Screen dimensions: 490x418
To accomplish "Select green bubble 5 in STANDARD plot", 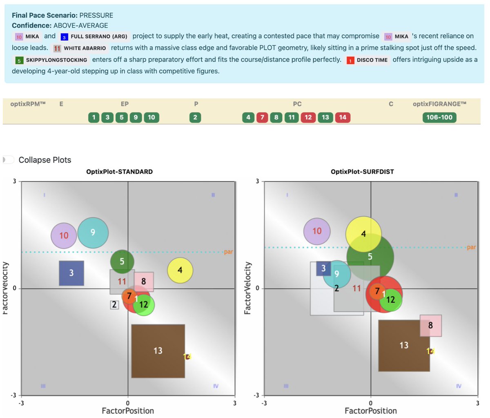I will pyautogui.click(x=122, y=262).
